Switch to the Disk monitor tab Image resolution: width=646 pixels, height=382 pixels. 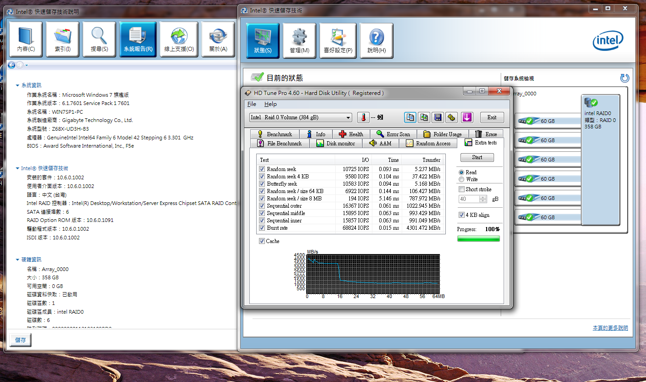coord(336,144)
